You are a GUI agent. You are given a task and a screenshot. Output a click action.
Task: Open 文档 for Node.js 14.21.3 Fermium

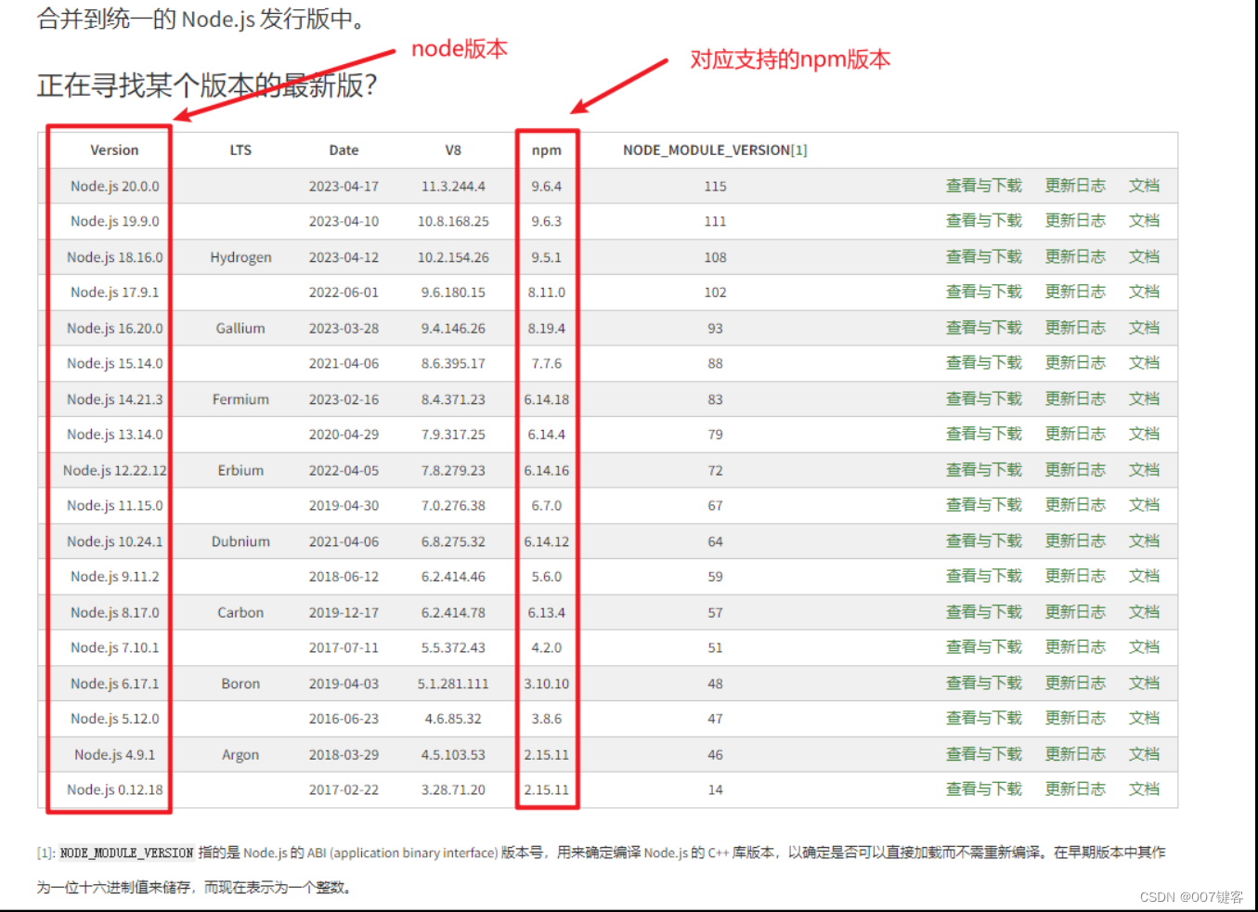pos(1144,398)
